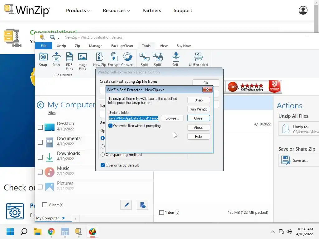Expand the Resources dropdown on website
The image size is (319, 239).
click(x=116, y=10)
